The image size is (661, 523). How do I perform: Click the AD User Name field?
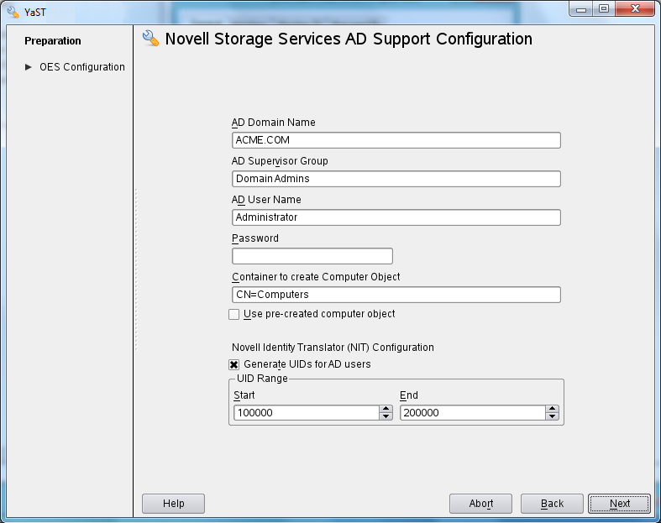click(x=396, y=217)
